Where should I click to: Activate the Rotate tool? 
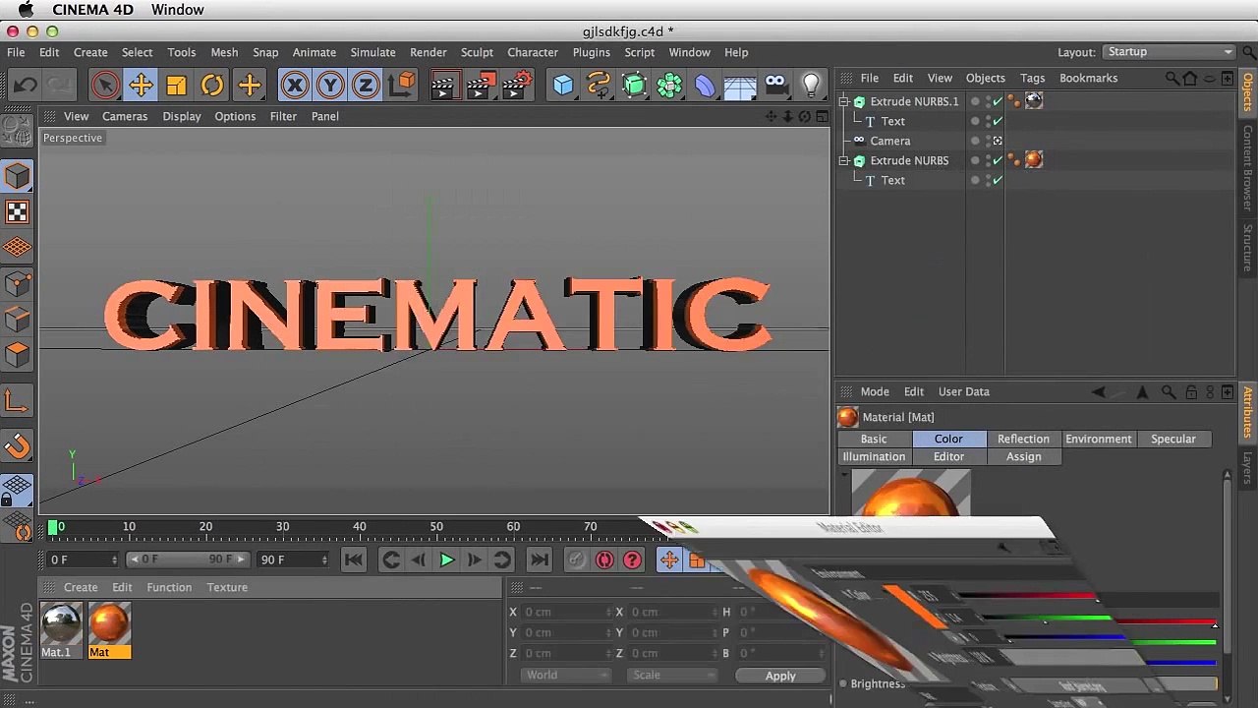(x=212, y=86)
